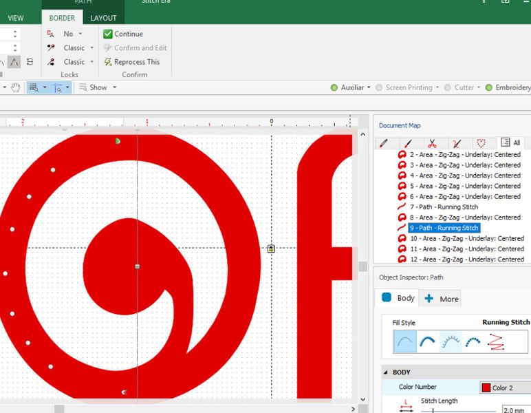Click the Reprocess This button
This screenshot has width=531, height=413.
(131, 62)
